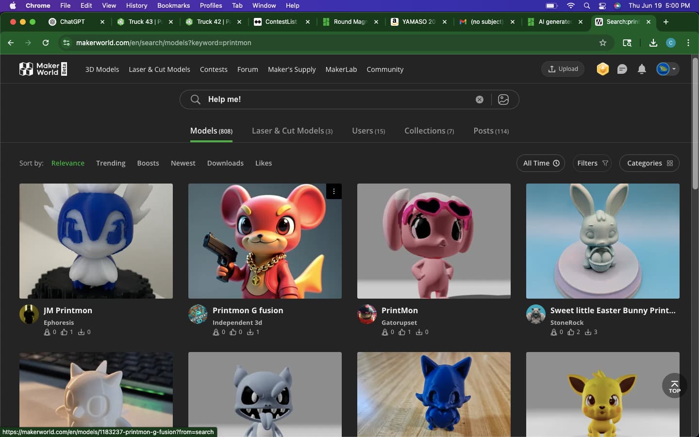
Task: Open the three-dot menu on the Printmon G fusion thumbnail
Action: (x=334, y=191)
